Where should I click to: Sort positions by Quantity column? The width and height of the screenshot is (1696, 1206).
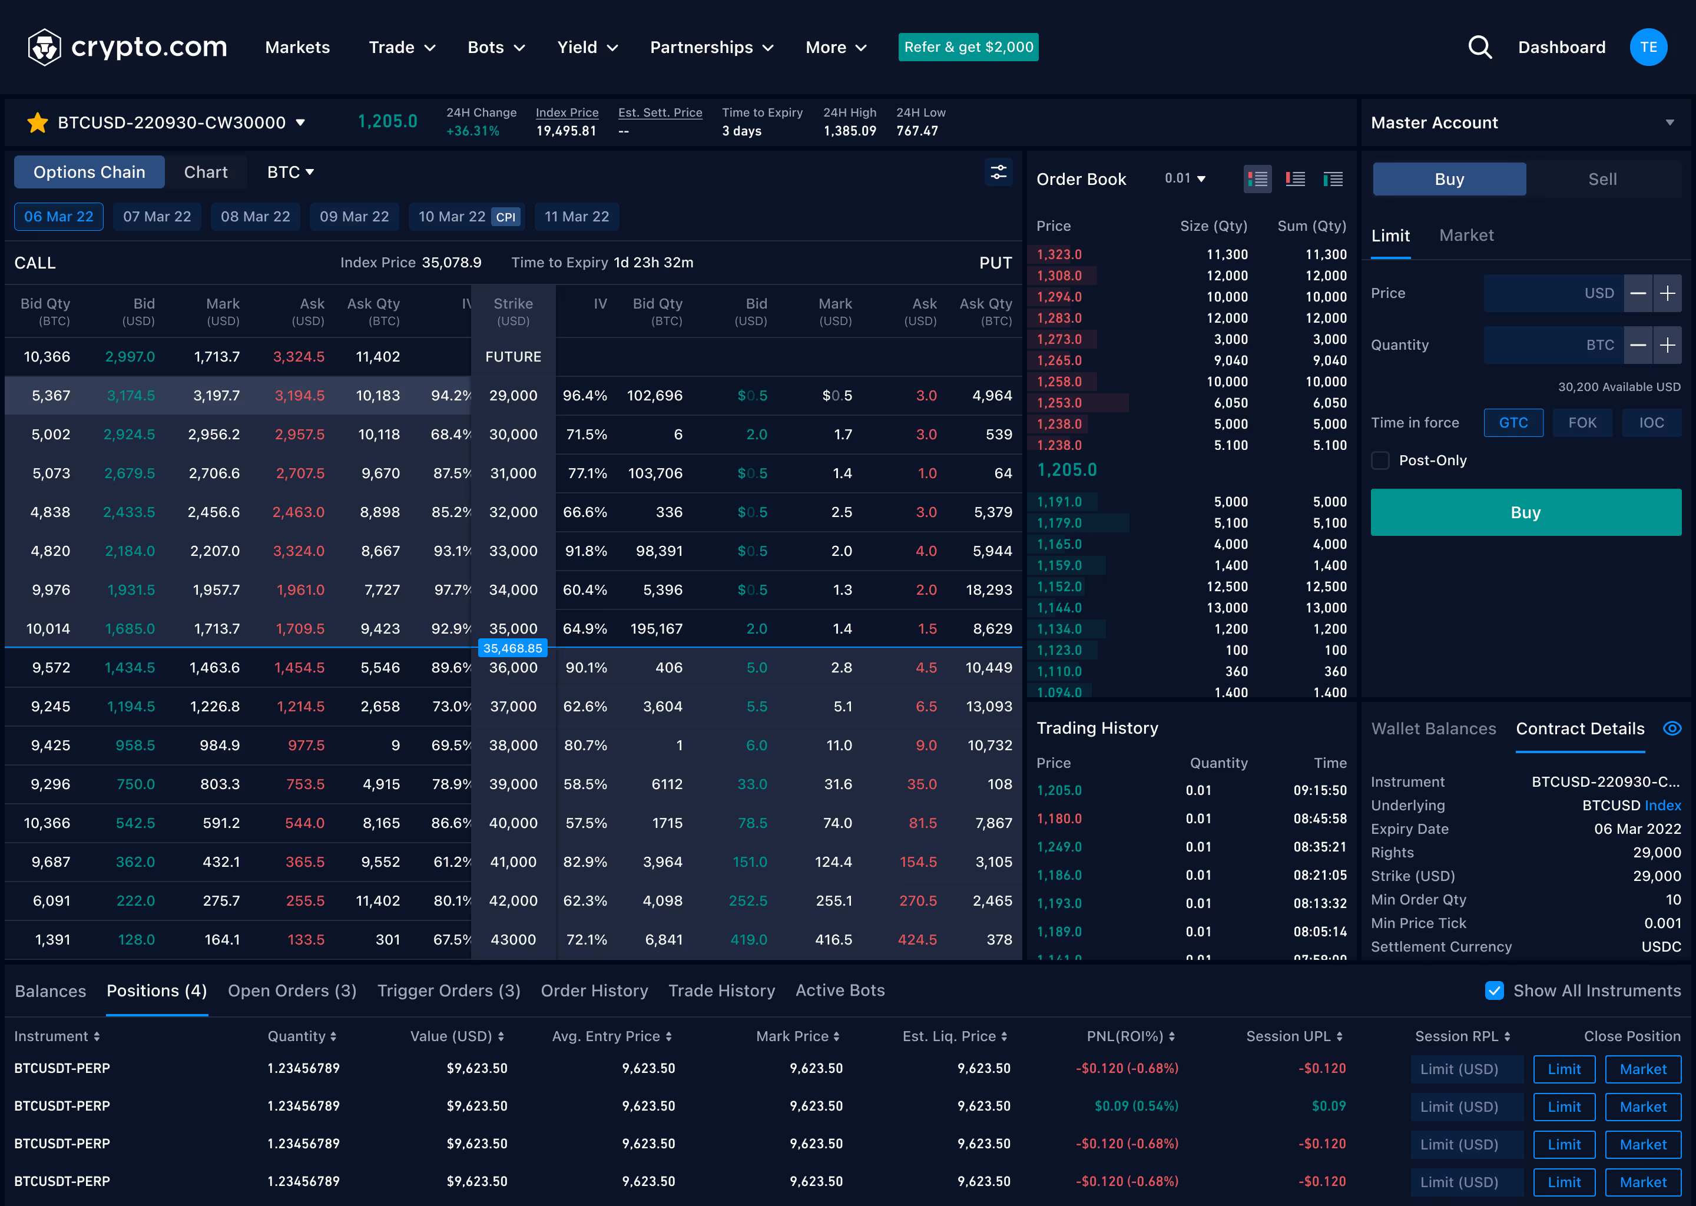click(x=302, y=1036)
